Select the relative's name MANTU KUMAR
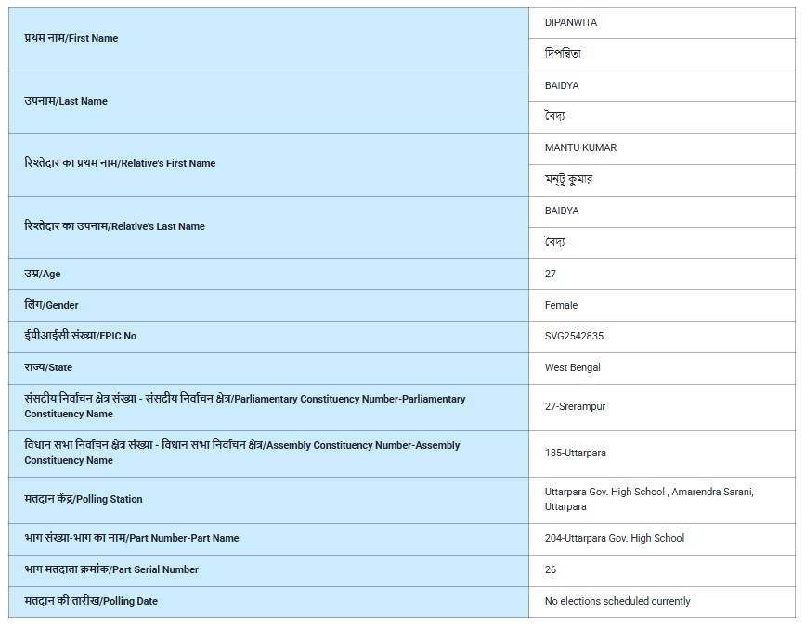The width and height of the screenshot is (805, 627). click(x=580, y=147)
